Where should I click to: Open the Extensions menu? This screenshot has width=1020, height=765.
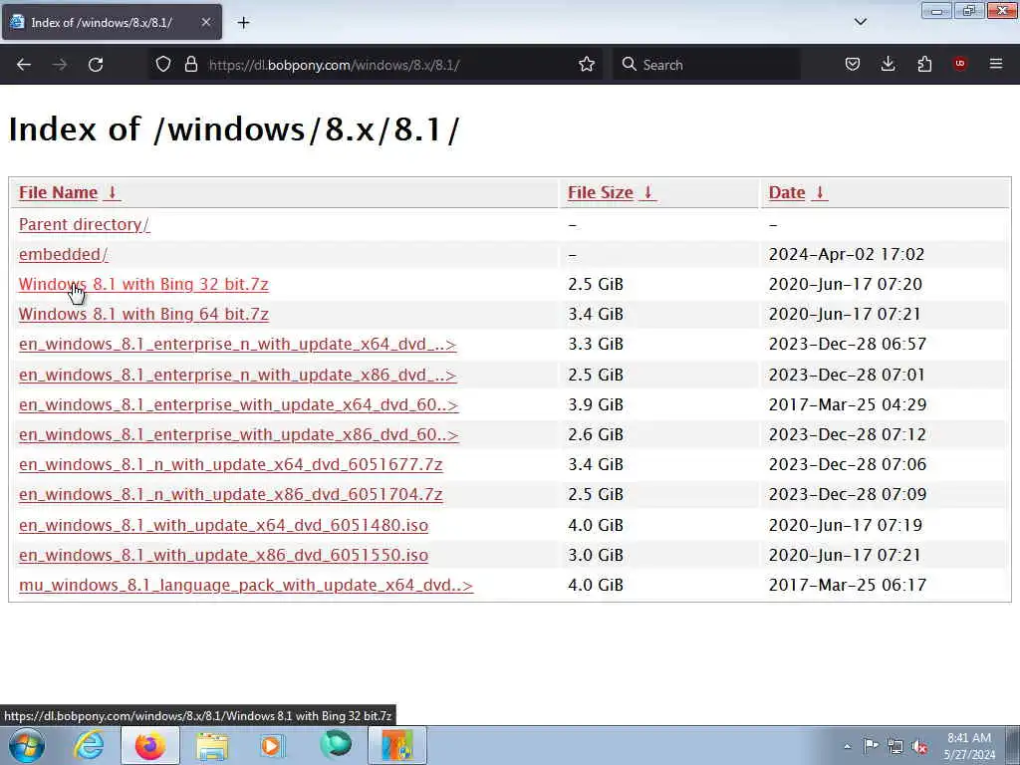(924, 65)
